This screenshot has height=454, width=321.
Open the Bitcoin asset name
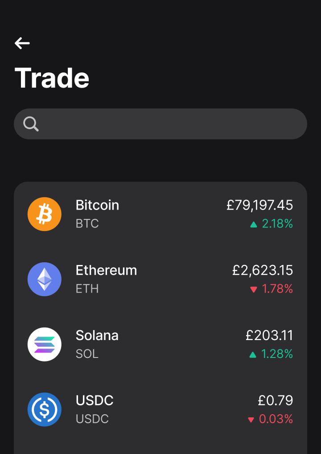point(97,205)
